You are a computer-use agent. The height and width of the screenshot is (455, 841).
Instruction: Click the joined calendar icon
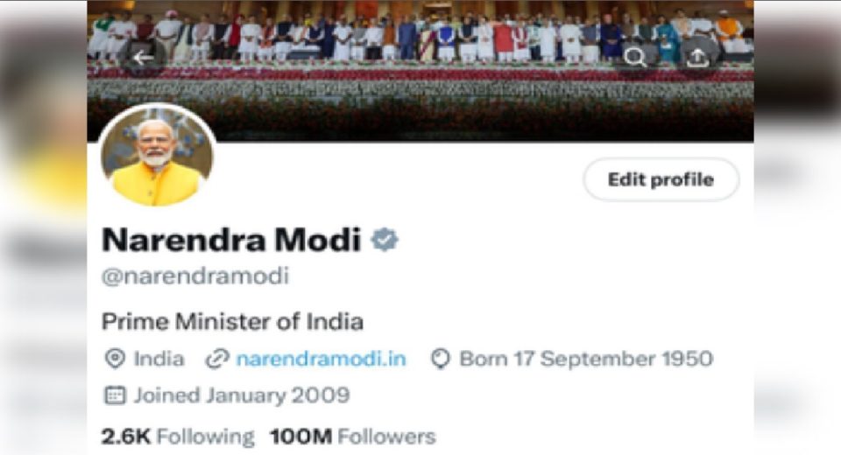pyautogui.click(x=114, y=395)
